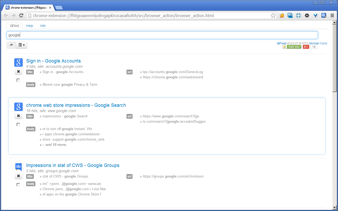This screenshot has width=338, height=211.
Task: Switch to the Help tab
Action: 29,26
